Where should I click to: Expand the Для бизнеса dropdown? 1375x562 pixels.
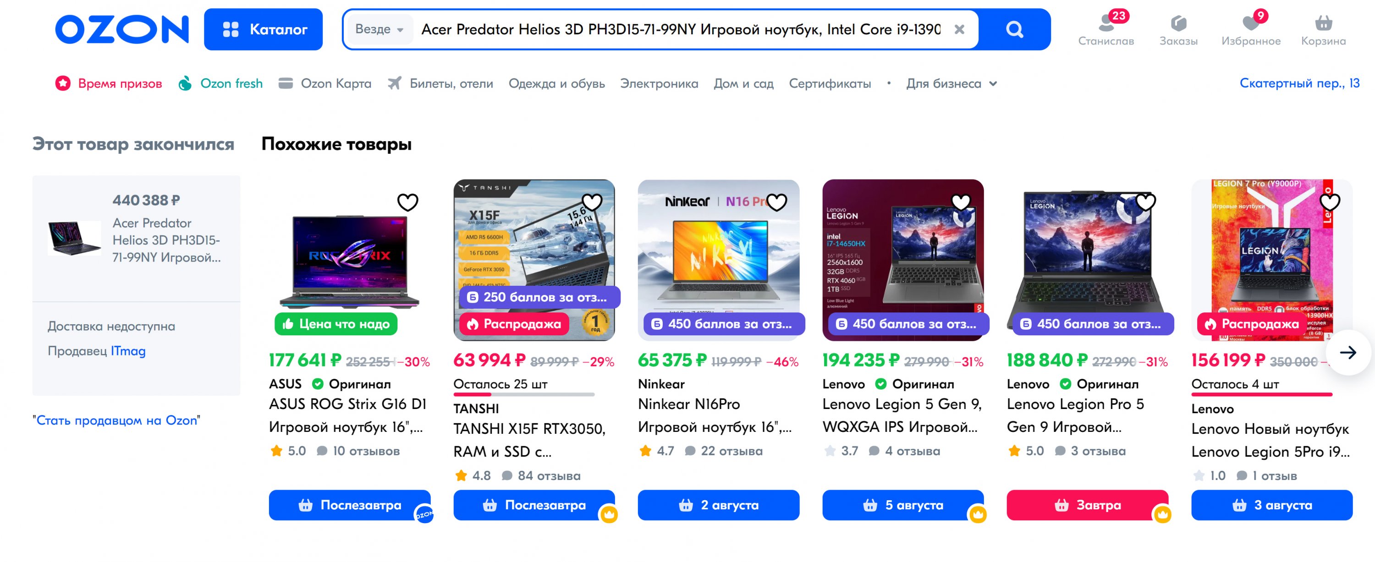pyautogui.click(x=951, y=84)
